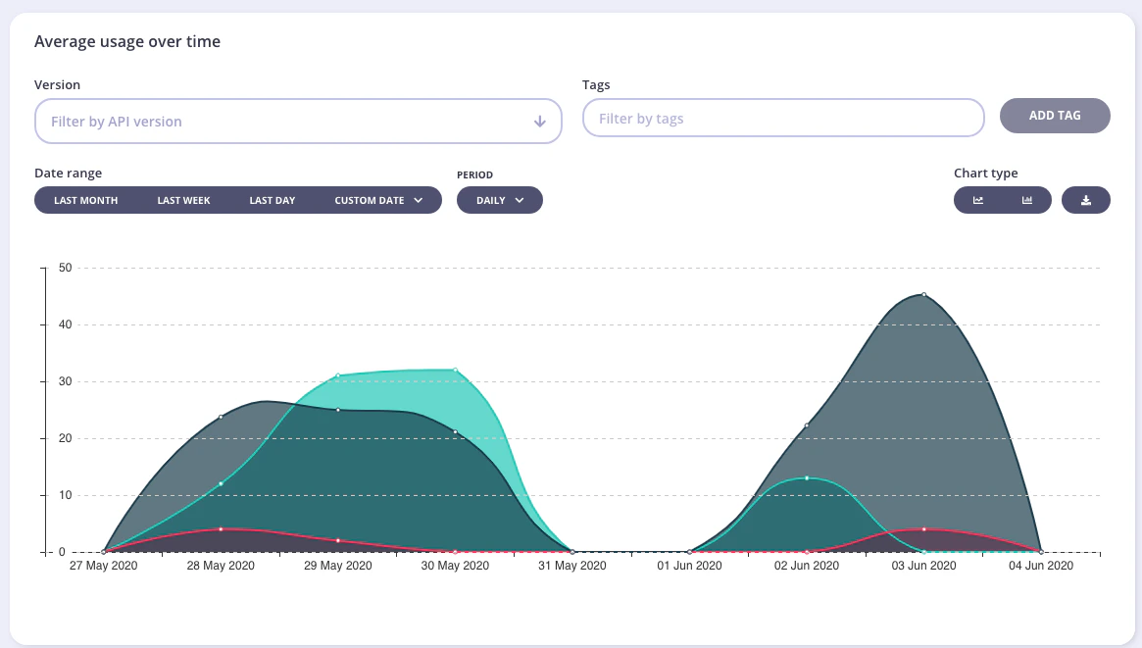Viewport: 1142px width, 648px height.
Task: Click the Average usage over time title
Action: click(127, 41)
